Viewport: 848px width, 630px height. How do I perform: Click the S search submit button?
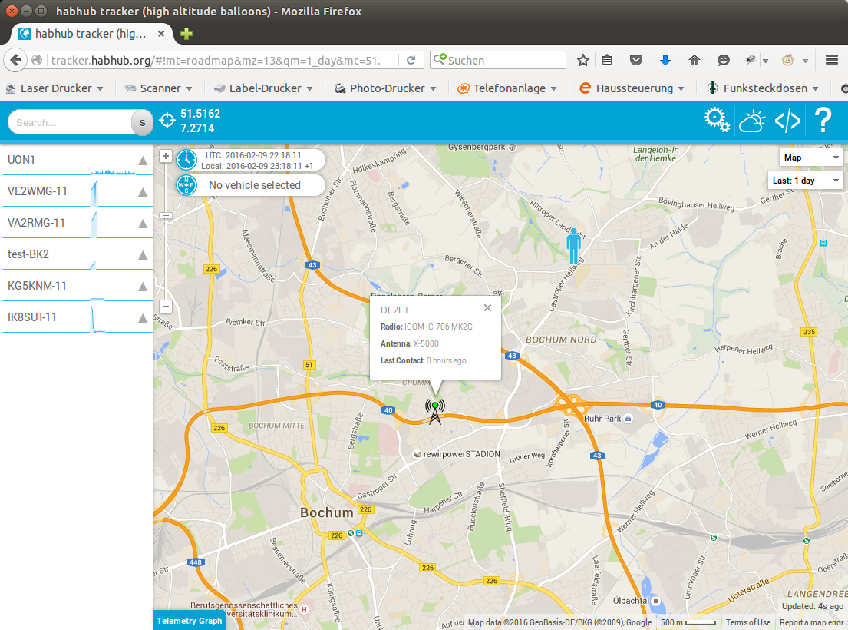(x=142, y=123)
